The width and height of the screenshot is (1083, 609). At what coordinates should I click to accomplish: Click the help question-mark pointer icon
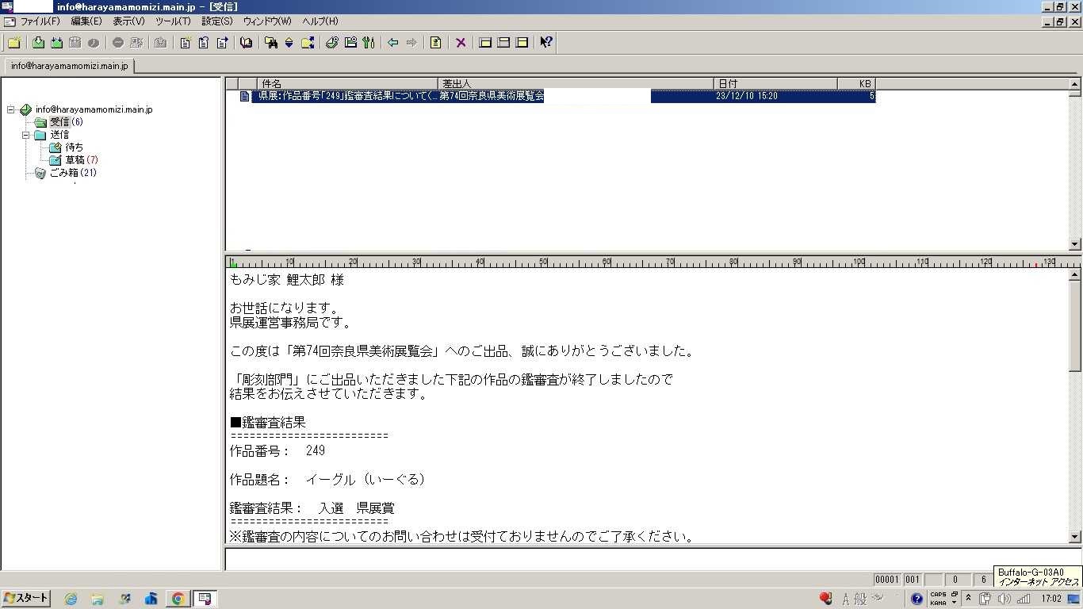(x=545, y=43)
